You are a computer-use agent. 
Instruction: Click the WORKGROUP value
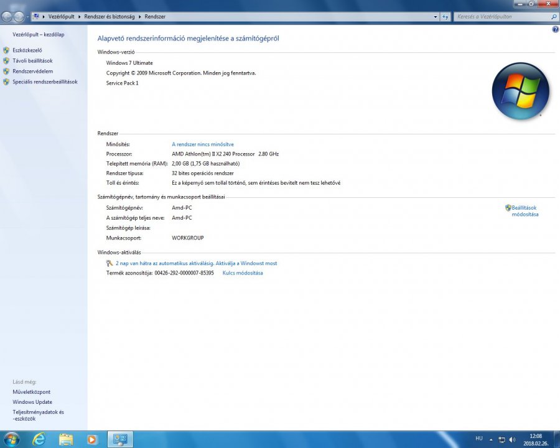pyautogui.click(x=187, y=238)
